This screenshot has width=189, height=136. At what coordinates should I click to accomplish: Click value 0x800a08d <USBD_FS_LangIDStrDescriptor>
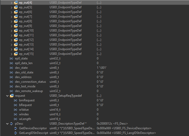(126, 133)
